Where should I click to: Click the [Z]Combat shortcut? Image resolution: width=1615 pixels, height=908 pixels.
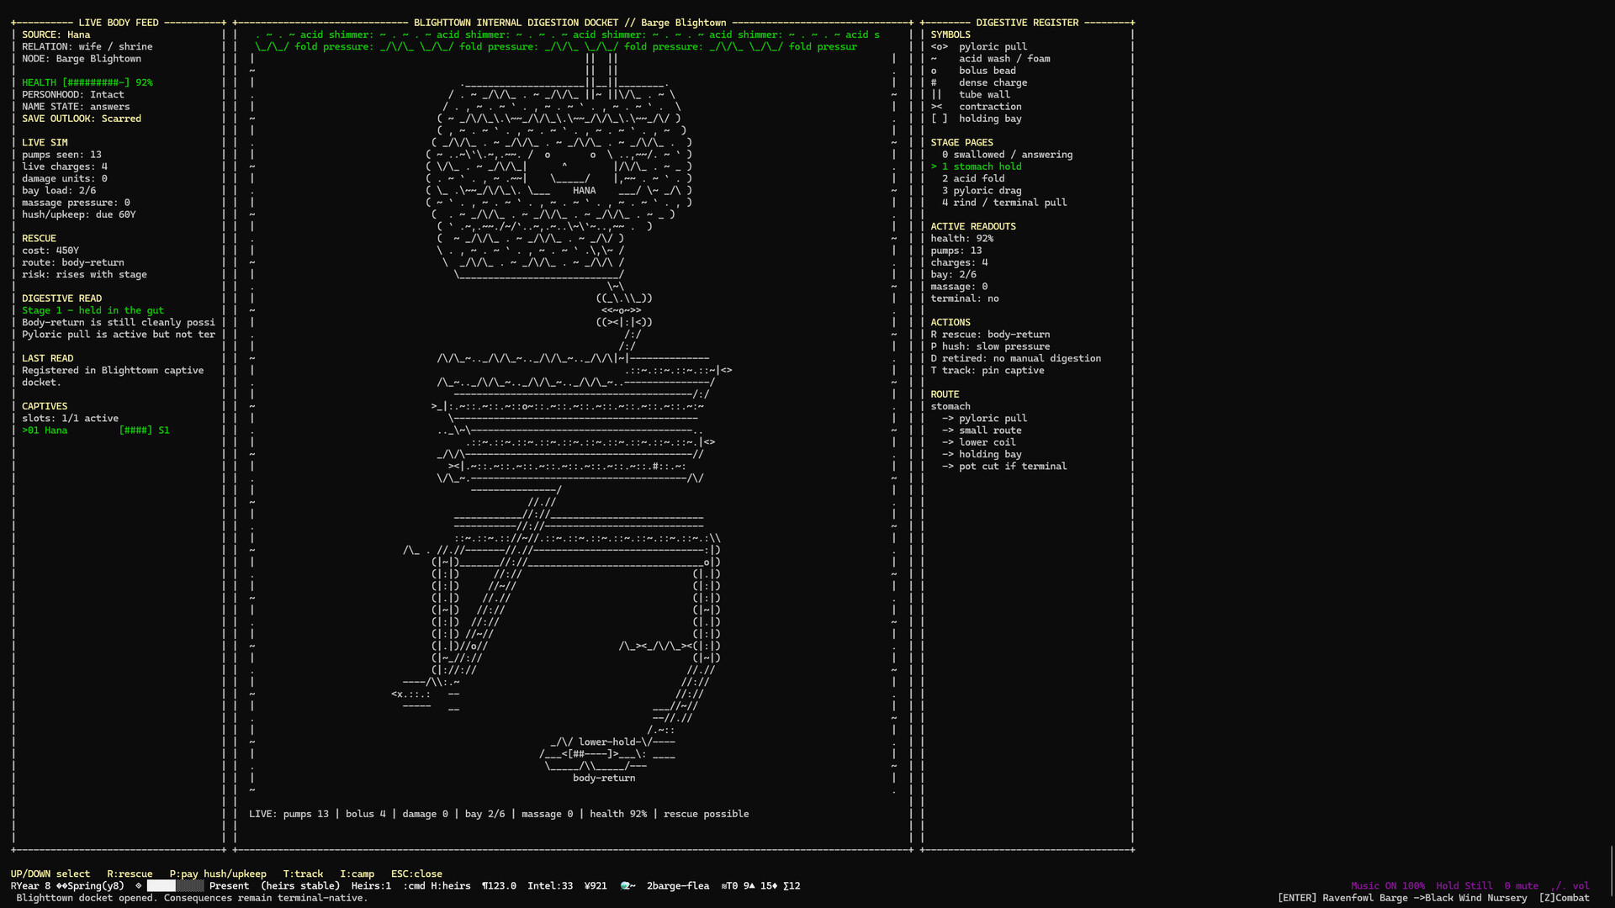[1564, 898]
